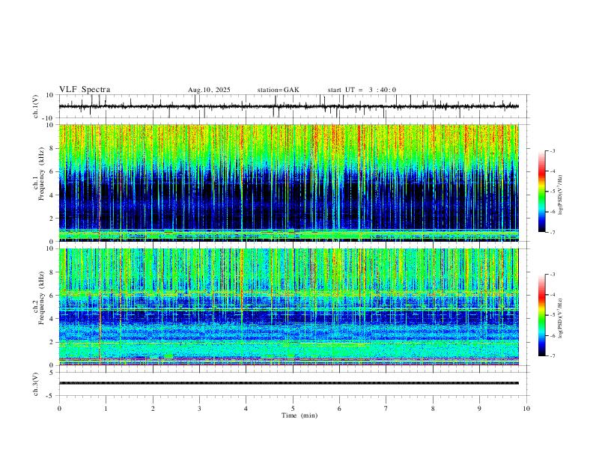This screenshot has height=458, width=593.
Task: Click time axis tick label '3'
Action: (199, 409)
